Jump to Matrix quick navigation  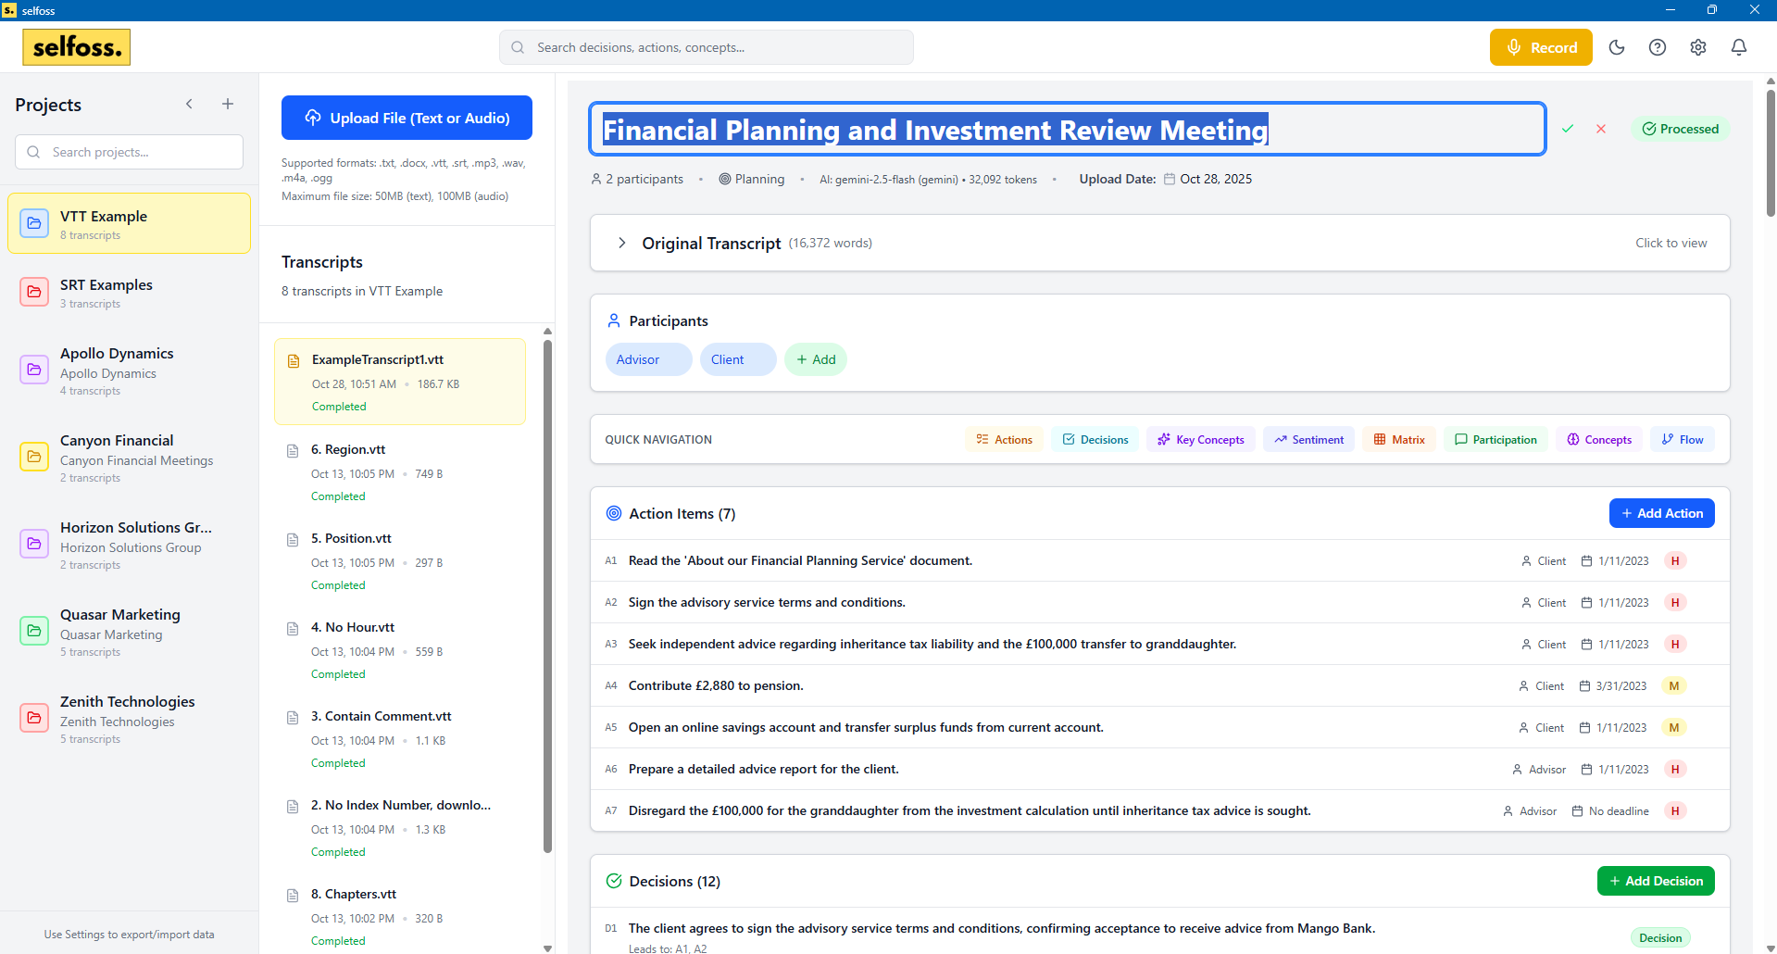(x=1398, y=439)
